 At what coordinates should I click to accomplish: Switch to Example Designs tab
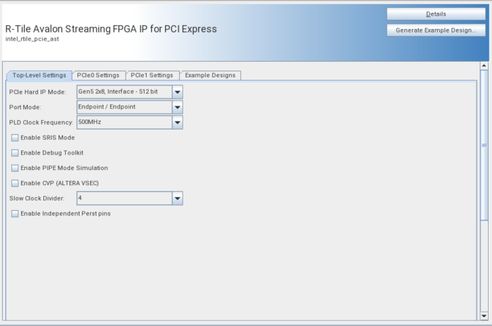(x=210, y=75)
